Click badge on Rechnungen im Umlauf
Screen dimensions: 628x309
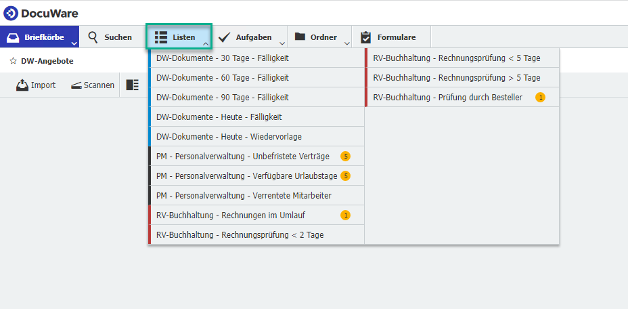point(345,215)
